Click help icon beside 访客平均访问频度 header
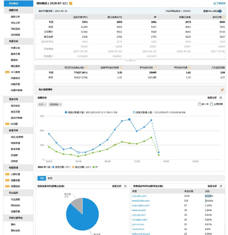This screenshot has height=235, width=228. tap(121, 68)
